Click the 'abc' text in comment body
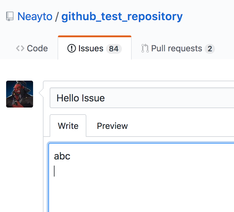Image resolution: width=234 pixels, height=212 pixels. click(x=62, y=156)
